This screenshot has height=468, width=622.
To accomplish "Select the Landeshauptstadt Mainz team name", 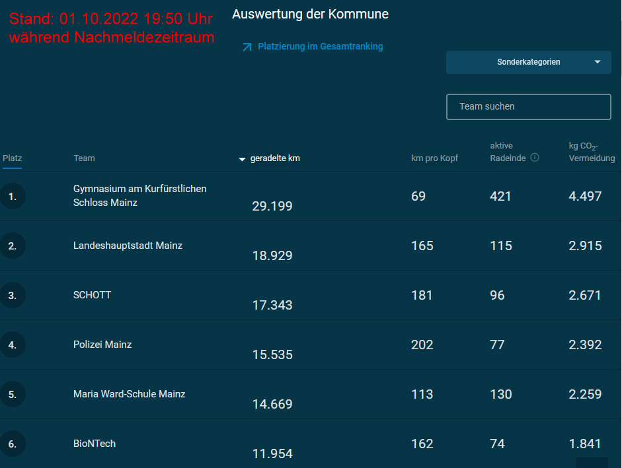I will tap(128, 246).
